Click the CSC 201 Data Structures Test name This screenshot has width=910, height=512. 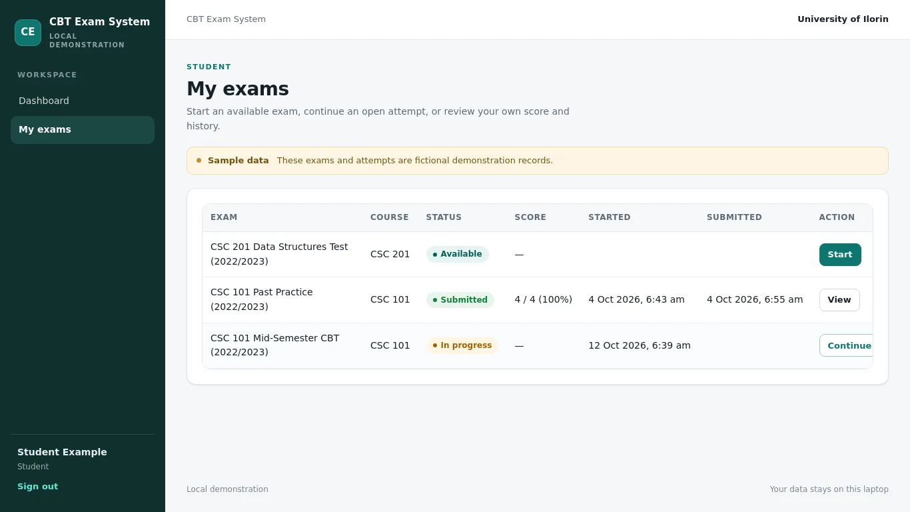click(279, 254)
